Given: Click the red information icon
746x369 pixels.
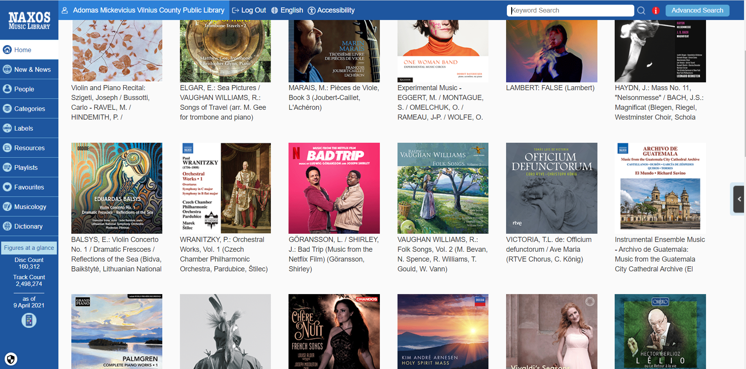Looking at the screenshot, I should pos(655,11).
